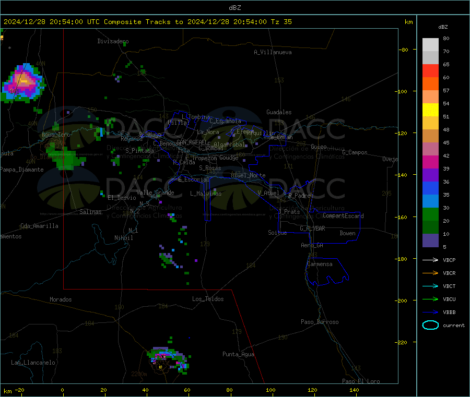The height and width of the screenshot is (397, 470).
Task: Click the 'Atuel_Norte' map label
Action: point(248,175)
